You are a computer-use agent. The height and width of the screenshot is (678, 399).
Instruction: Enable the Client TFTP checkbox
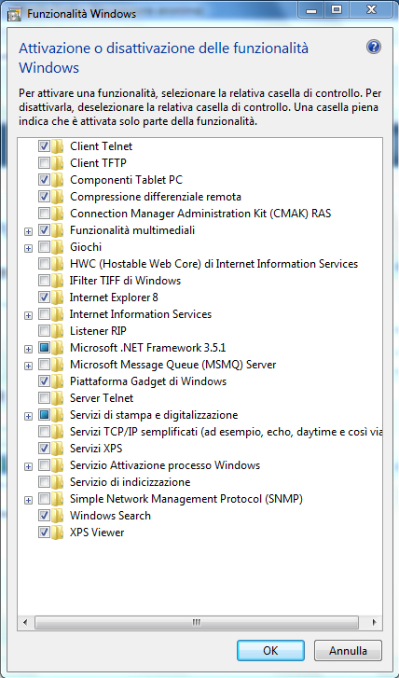click(x=44, y=163)
